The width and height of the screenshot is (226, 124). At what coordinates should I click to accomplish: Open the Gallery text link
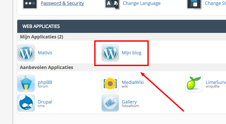[129, 102]
